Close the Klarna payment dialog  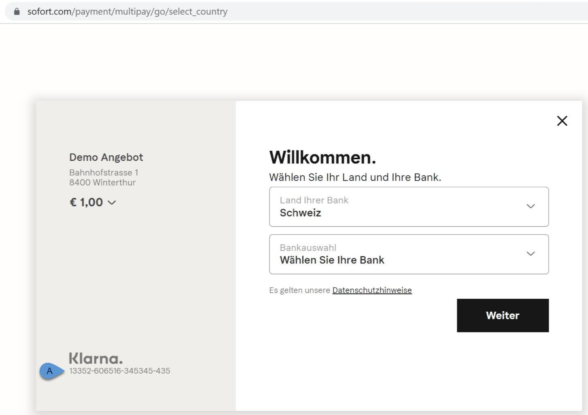pos(562,121)
